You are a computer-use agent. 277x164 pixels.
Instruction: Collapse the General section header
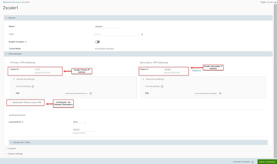click(x=12, y=18)
